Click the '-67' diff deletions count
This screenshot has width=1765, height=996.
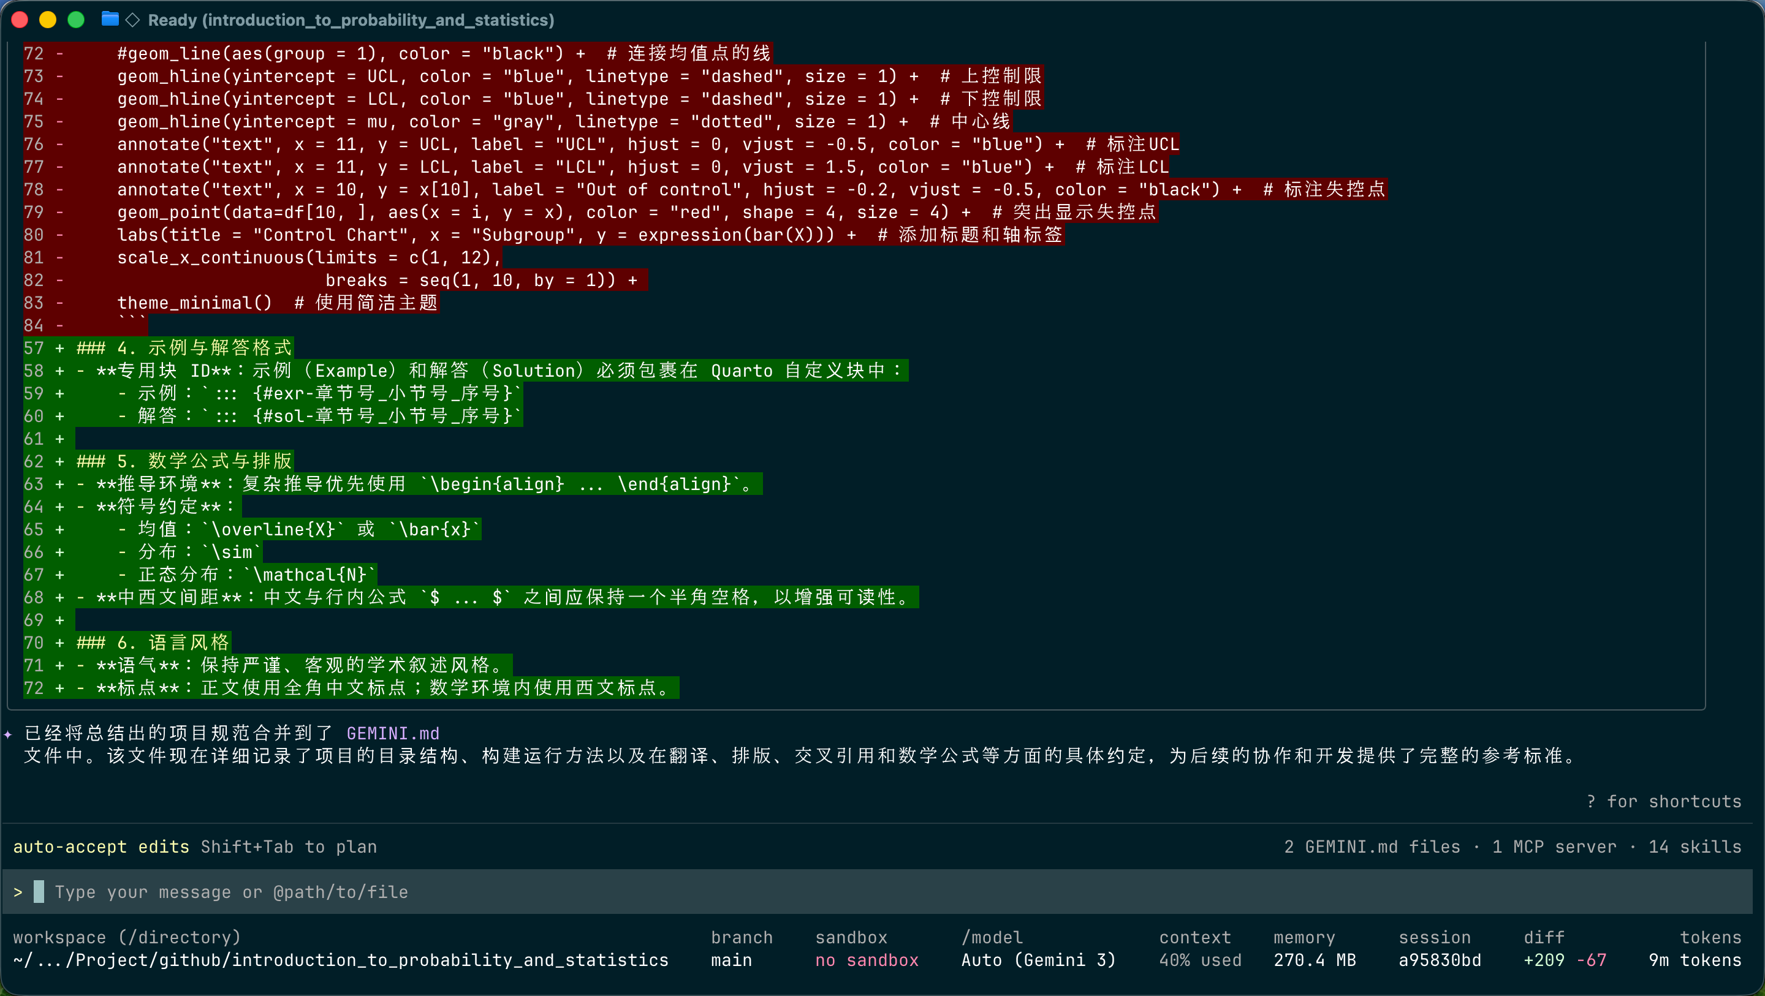pos(1591,960)
